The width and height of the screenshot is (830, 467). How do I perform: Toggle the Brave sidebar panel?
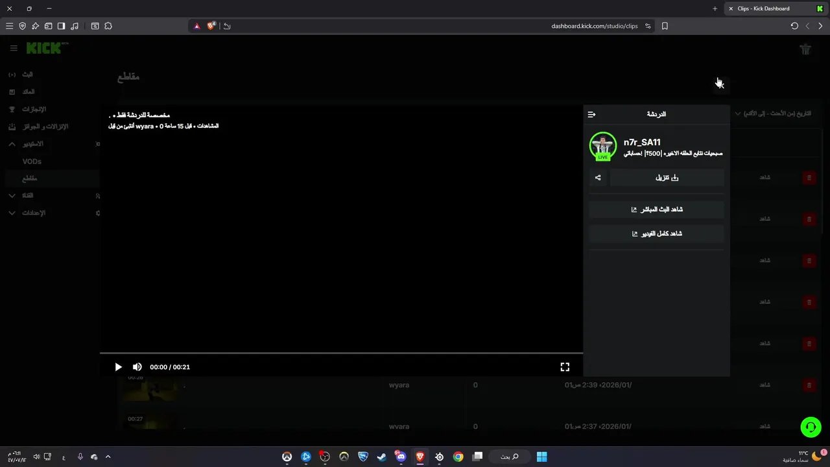tap(61, 26)
